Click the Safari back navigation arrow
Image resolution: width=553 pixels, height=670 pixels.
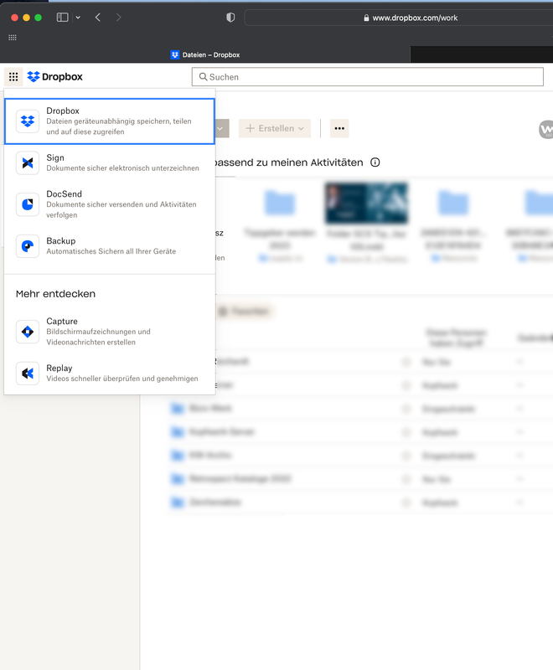point(98,18)
